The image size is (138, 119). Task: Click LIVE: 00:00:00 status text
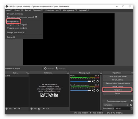pyautogui.click(x=83, y=113)
